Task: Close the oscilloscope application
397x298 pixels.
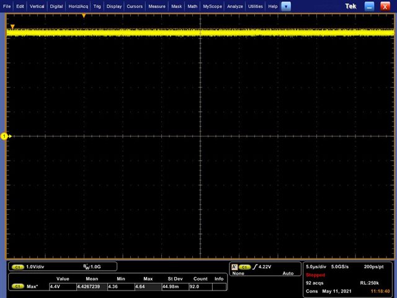Action: pos(385,7)
